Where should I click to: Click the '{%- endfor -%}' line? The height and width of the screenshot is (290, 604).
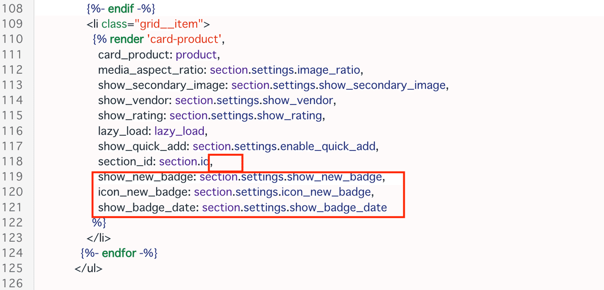tap(119, 253)
